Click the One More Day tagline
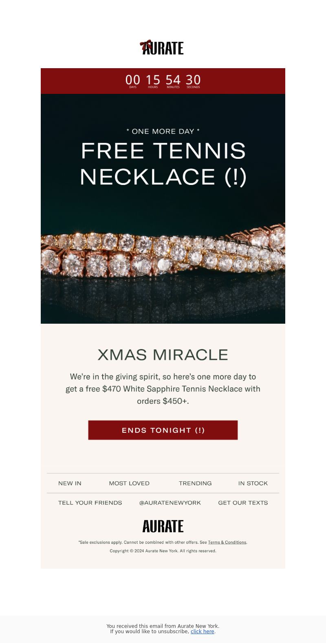 [163, 131]
